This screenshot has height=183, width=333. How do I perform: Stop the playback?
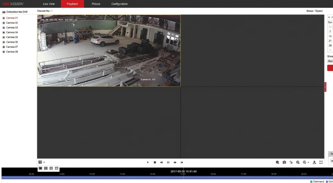[155, 162]
